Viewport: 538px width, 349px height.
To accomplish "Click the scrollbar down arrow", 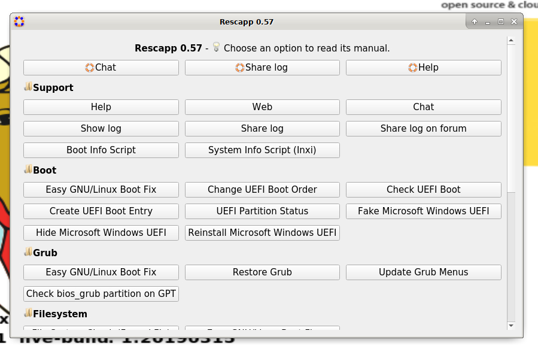I will click(511, 326).
